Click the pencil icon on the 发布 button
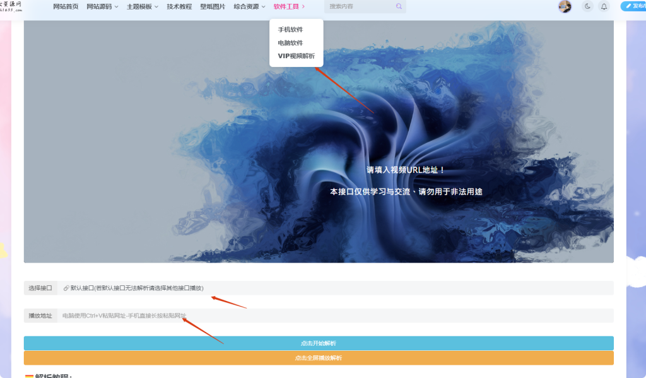 (x=628, y=6)
